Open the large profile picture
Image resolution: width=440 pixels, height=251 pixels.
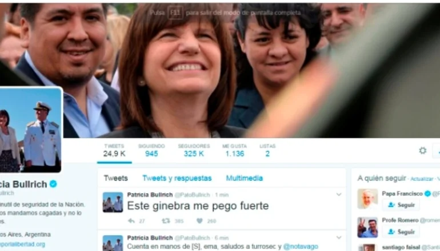click(30, 129)
